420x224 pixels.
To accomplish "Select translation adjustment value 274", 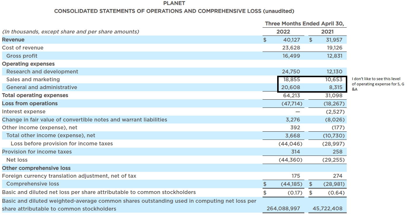I will point(338,176).
